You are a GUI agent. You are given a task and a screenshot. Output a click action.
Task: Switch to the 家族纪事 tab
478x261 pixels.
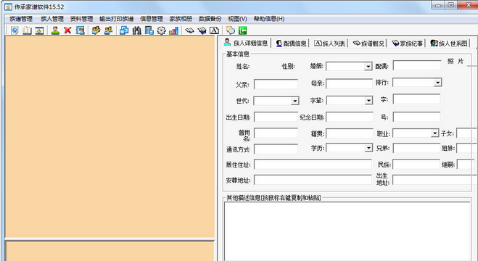coord(407,43)
